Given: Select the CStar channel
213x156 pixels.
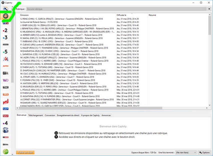Looking at the screenshot, I should (6, 144).
